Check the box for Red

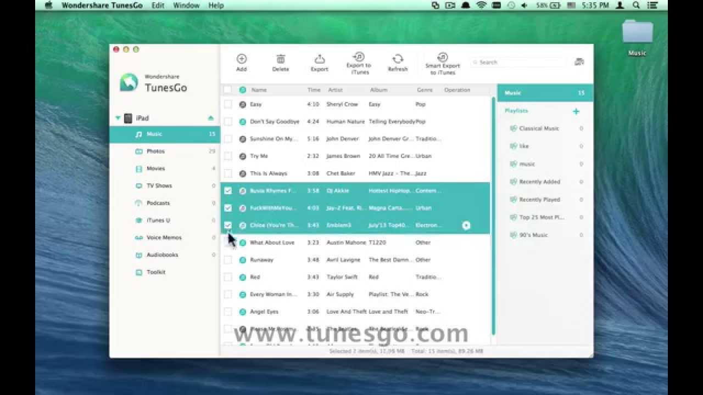pyautogui.click(x=228, y=277)
